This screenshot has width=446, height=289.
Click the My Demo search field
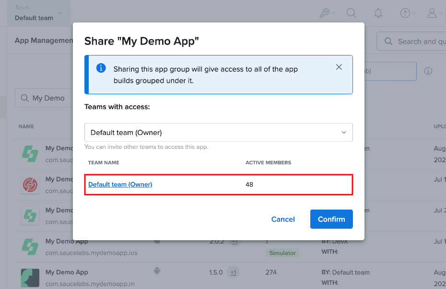(x=44, y=98)
